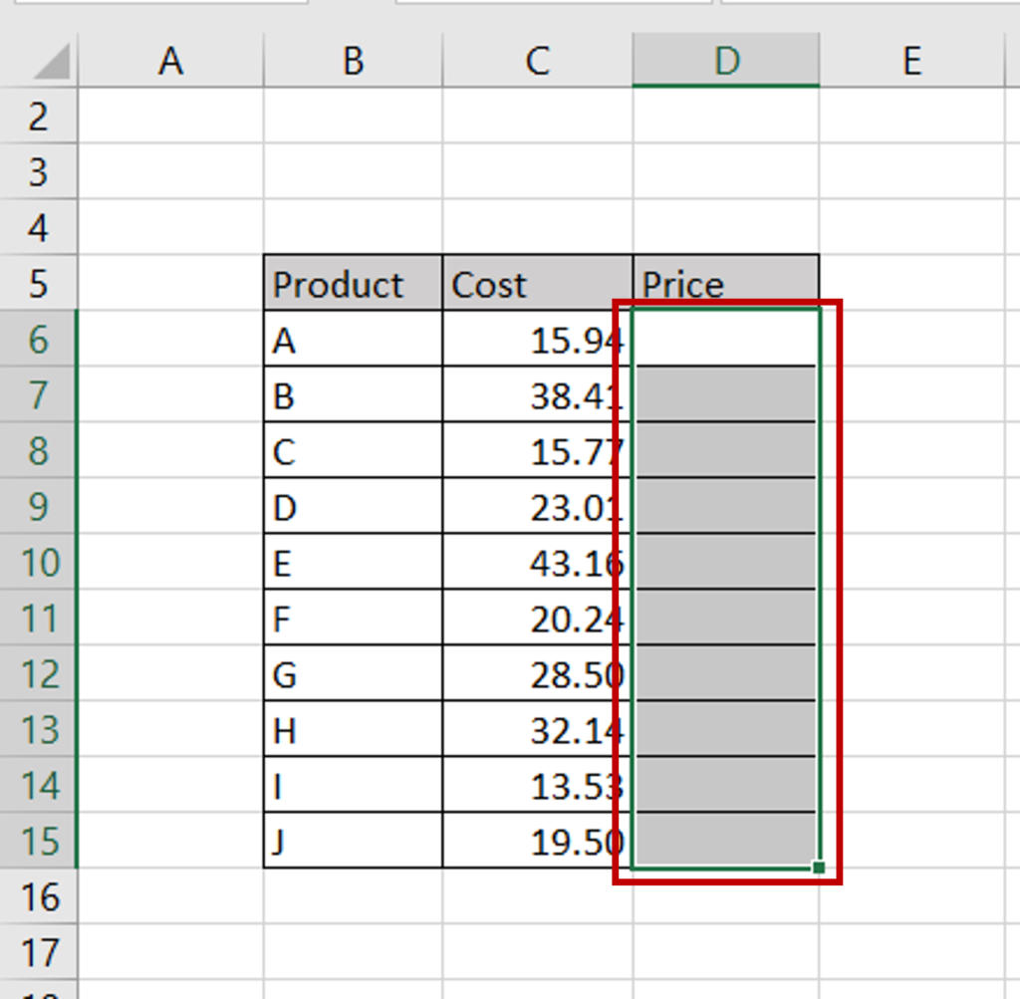Click the cost value 20.24
Viewport: 1020px width, 999px height.
click(x=537, y=618)
